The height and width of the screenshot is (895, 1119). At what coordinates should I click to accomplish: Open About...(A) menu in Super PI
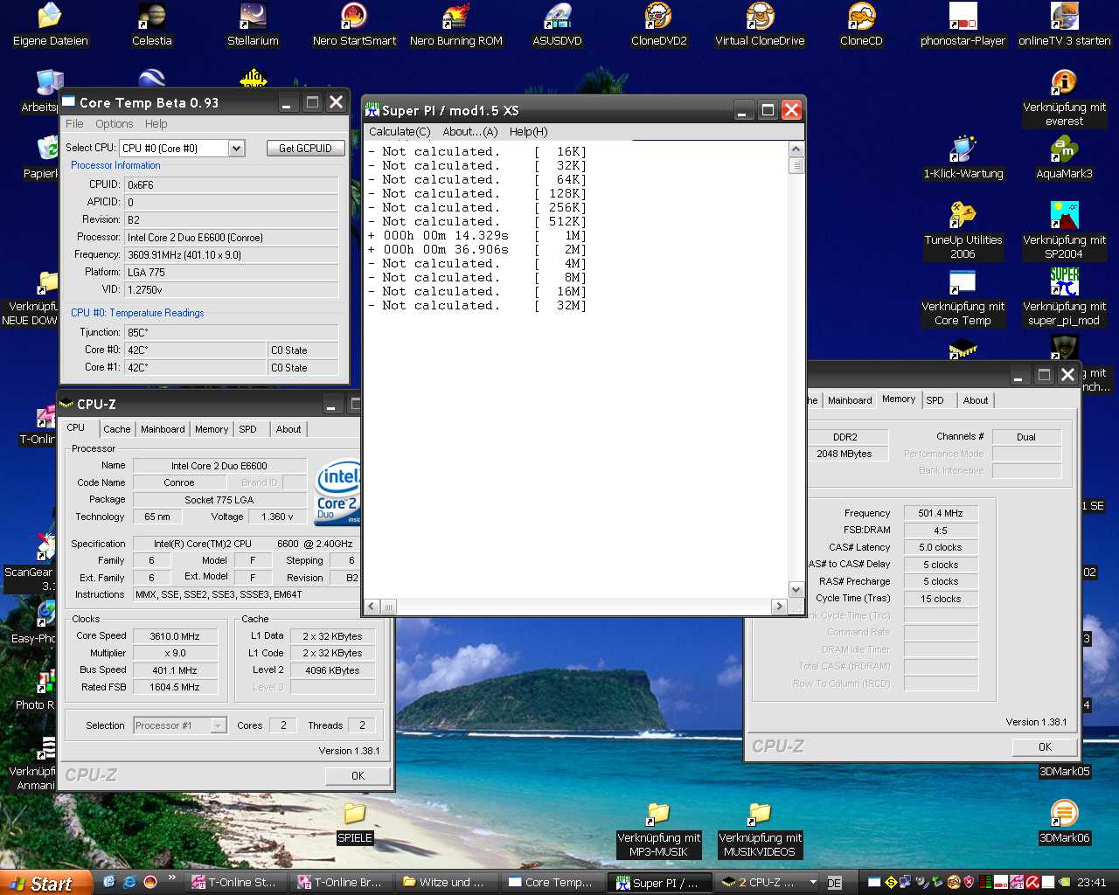pos(470,132)
